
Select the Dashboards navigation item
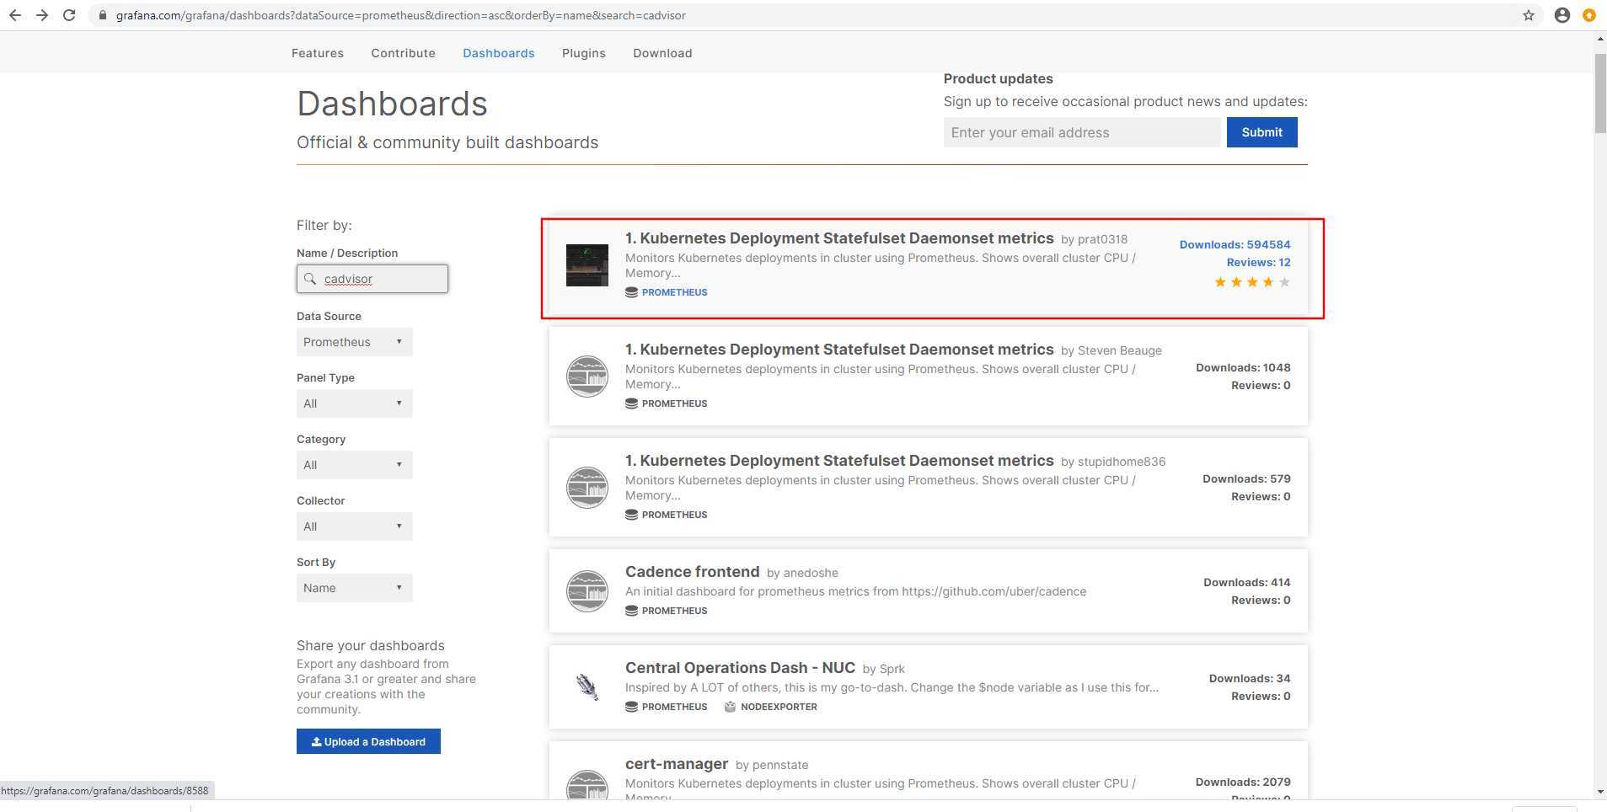498,53
